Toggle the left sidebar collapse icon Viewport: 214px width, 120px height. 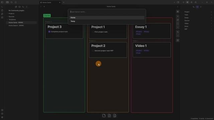2,2
